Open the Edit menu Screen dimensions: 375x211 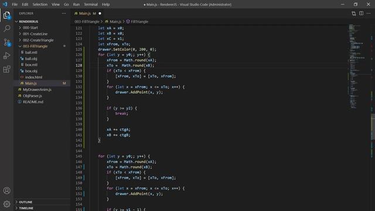[x=25, y=4]
